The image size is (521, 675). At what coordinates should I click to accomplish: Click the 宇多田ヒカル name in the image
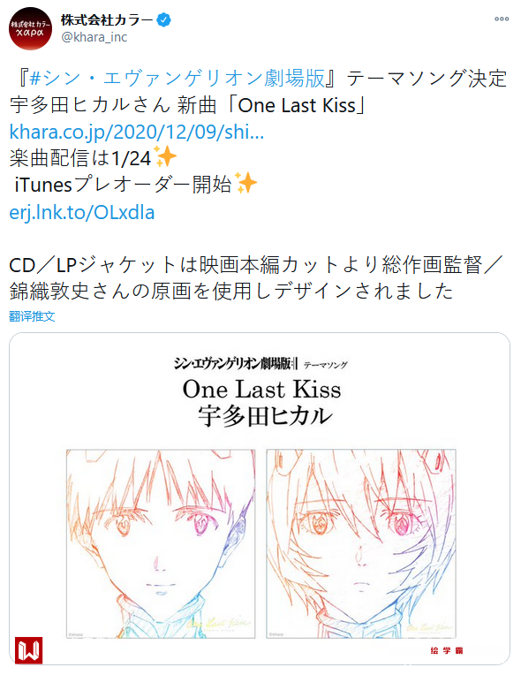265,416
